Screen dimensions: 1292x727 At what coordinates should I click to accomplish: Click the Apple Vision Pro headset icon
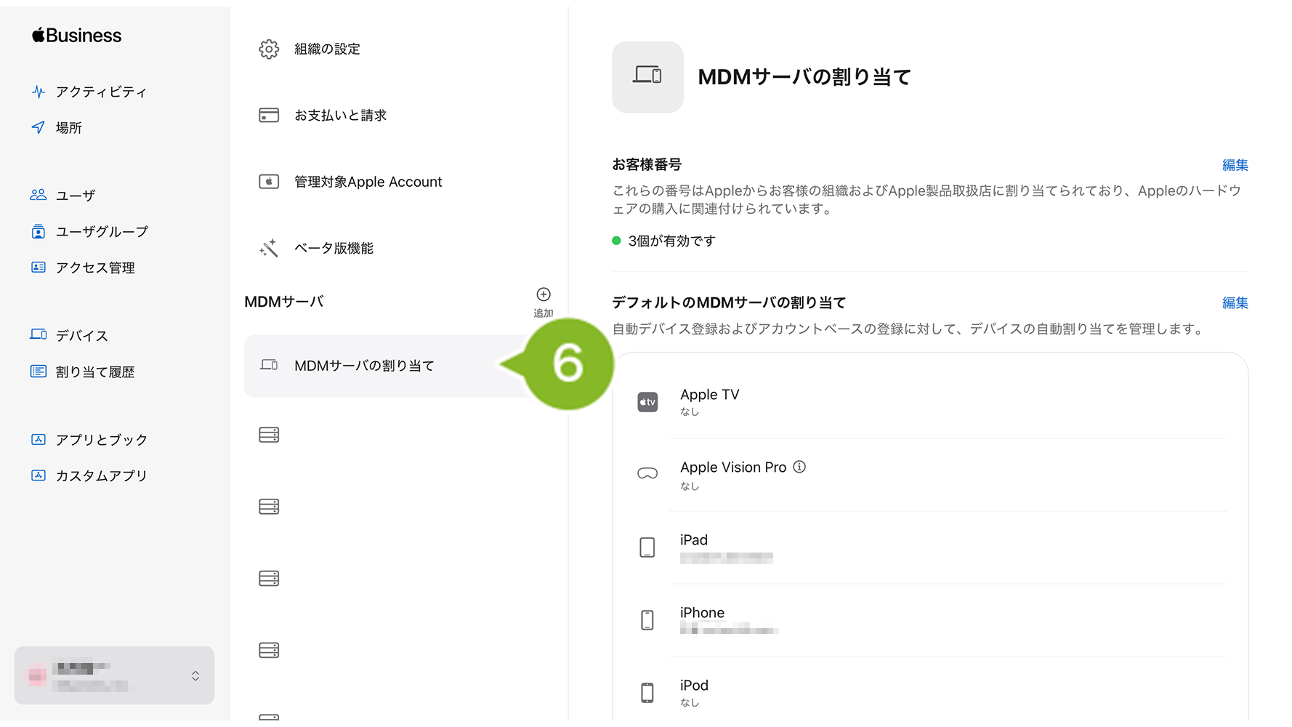(x=647, y=473)
